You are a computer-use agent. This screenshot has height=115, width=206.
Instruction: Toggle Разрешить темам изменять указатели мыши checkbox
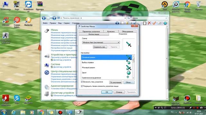click(82, 86)
